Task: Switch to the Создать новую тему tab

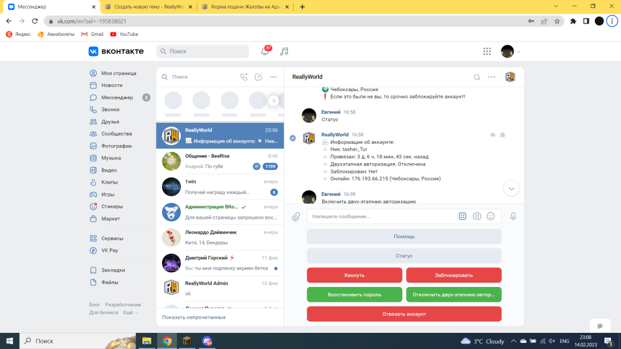Action: click(x=148, y=7)
